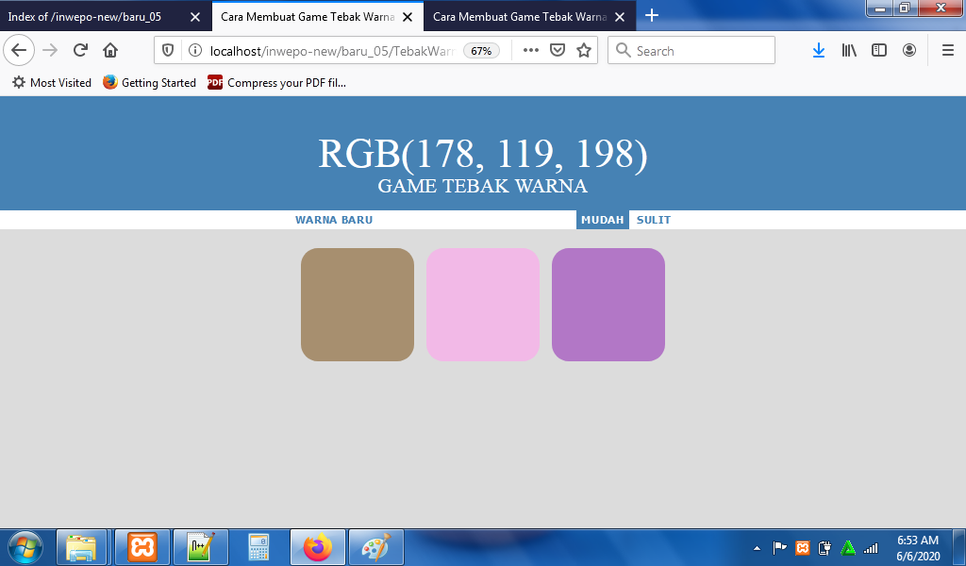Bookmark this page with the star icon
966x566 pixels.
pos(584,51)
